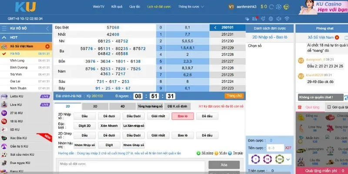
Task: Open the ĐB K.cố định tab
Action: (177, 106)
